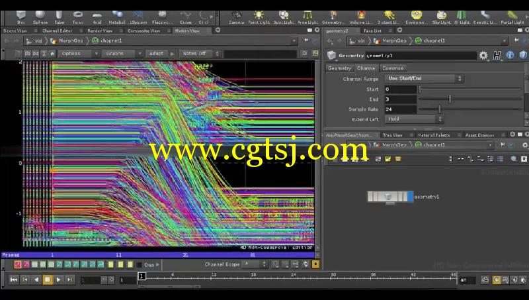
Task: Click the End slider handle
Action: pos(450,99)
